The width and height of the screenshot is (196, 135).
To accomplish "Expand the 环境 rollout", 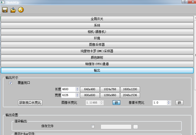I will 97,38.
